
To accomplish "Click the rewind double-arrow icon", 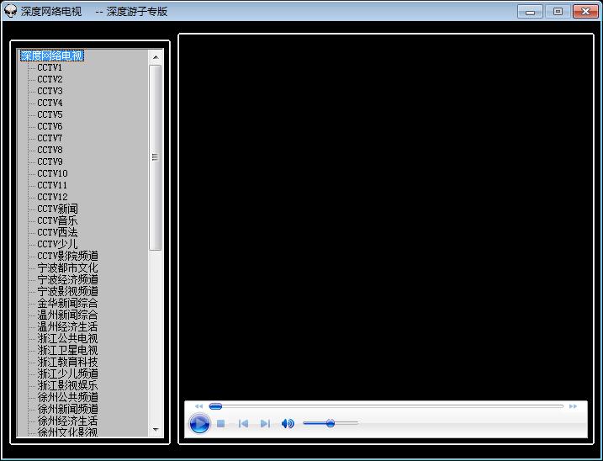I will (x=198, y=406).
